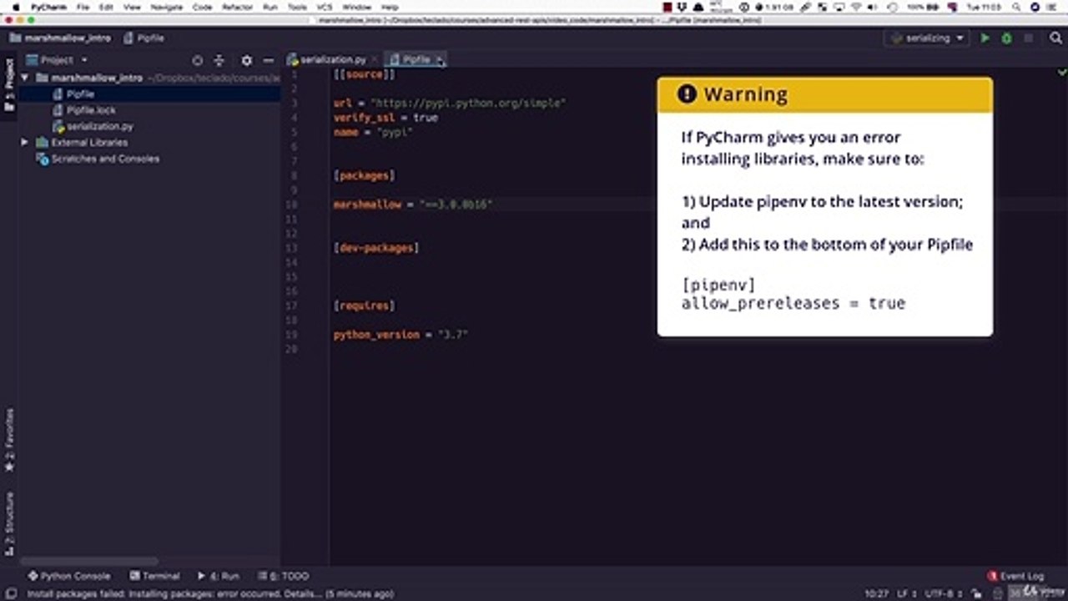Open the Apple menu
Viewport: 1068px width, 601px height.
coord(16,7)
